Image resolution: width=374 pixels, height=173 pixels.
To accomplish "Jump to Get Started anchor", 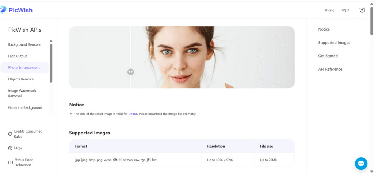I will tap(328, 56).
